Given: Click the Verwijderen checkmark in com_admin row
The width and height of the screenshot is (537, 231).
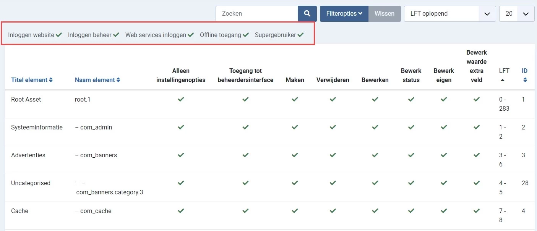Looking at the screenshot, I should tap(333, 127).
